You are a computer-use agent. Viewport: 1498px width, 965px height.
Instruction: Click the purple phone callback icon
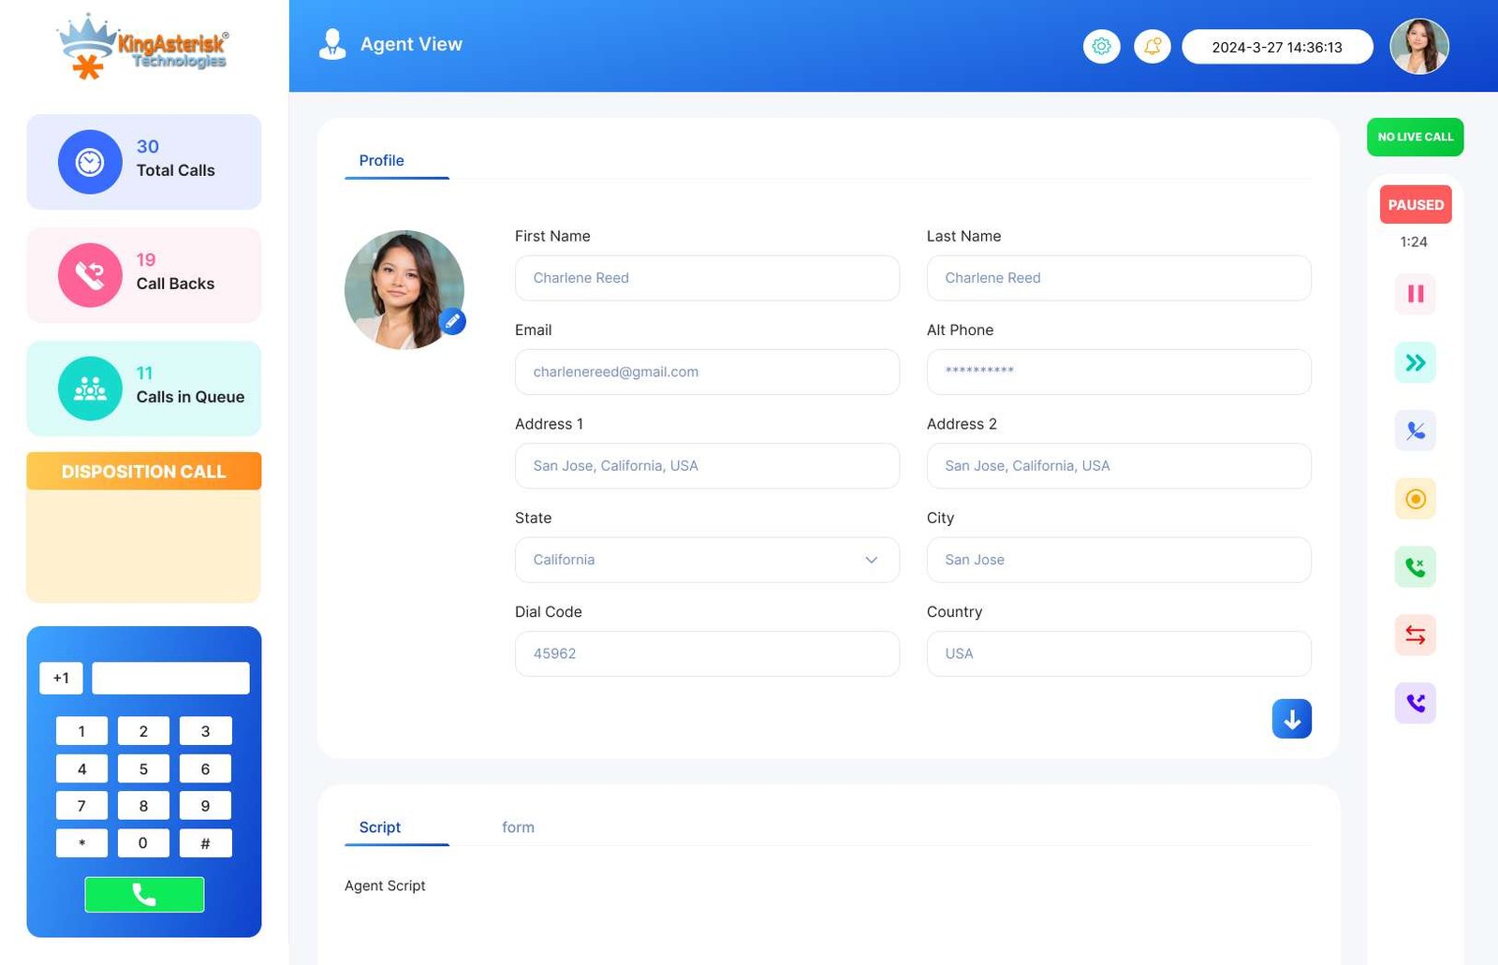[x=1415, y=703]
